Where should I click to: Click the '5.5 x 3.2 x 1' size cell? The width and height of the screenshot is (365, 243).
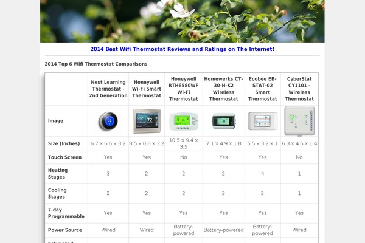pyautogui.click(x=263, y=143)
